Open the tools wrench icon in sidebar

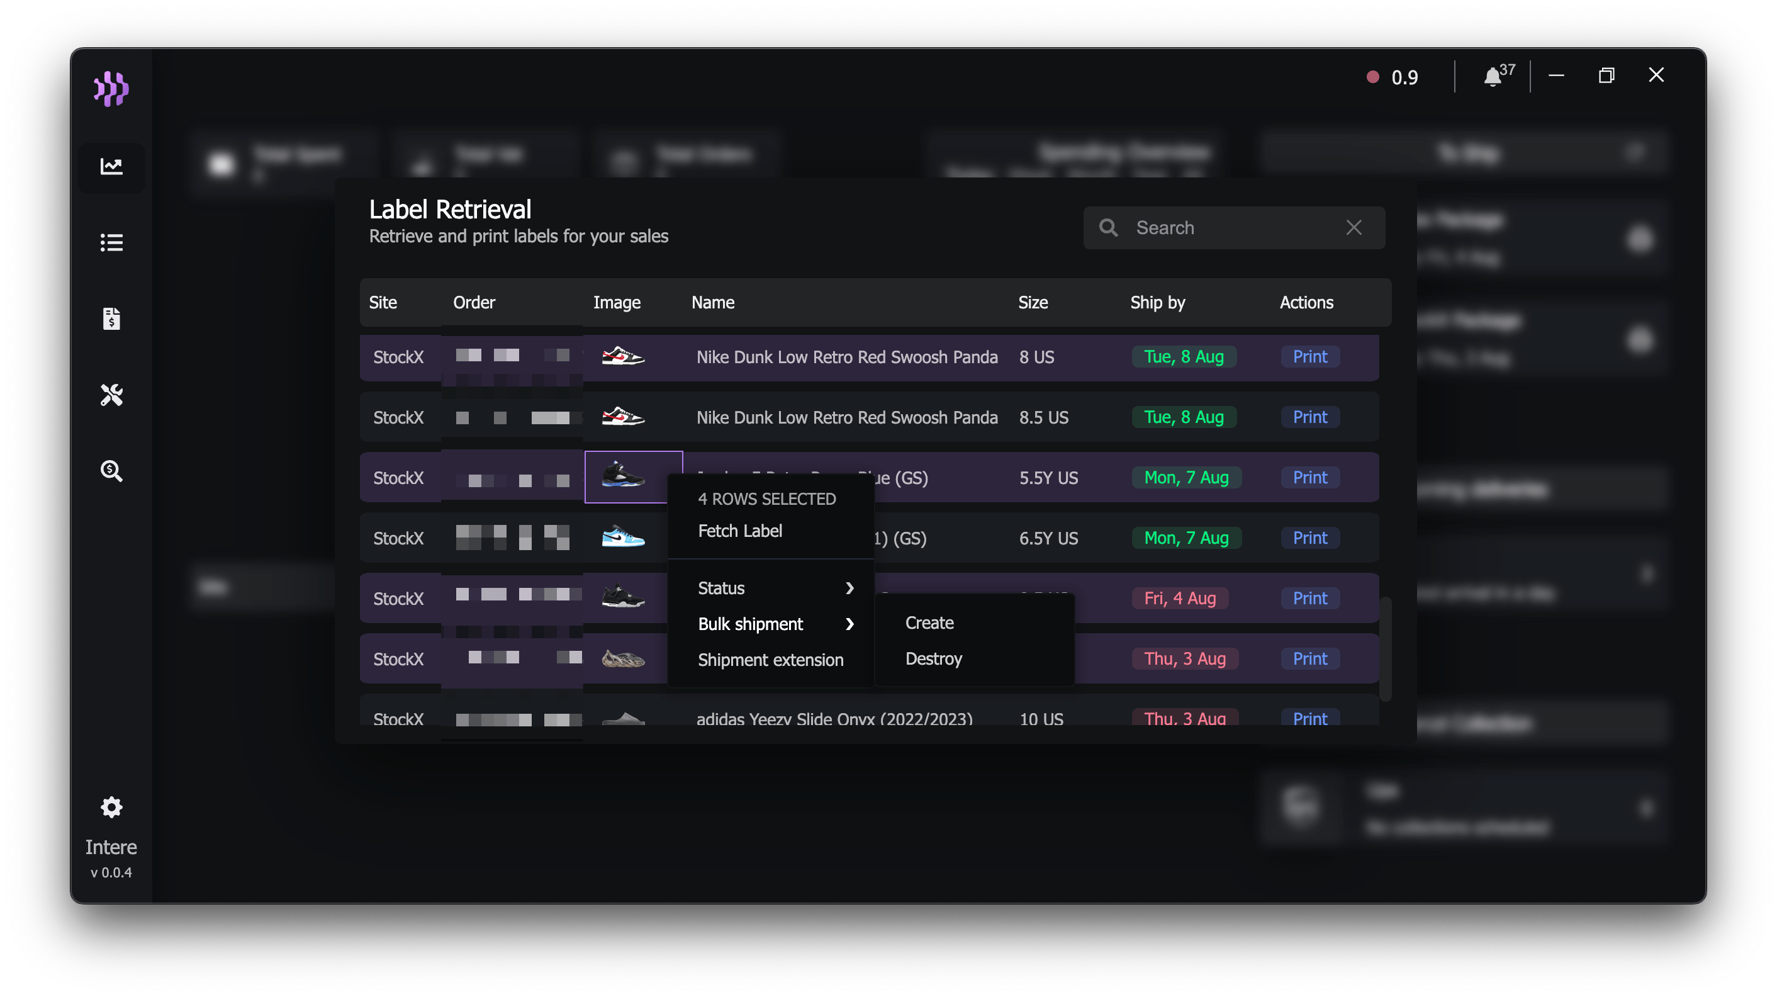(111, 395)
